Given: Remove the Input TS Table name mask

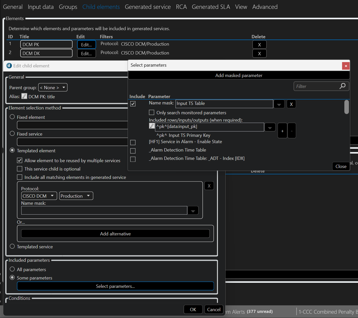Looking at the screenshot, I should 291,104.
